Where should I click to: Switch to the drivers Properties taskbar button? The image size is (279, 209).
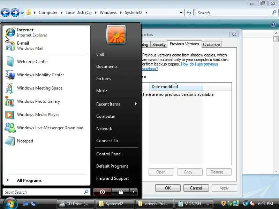click(154, 204)
